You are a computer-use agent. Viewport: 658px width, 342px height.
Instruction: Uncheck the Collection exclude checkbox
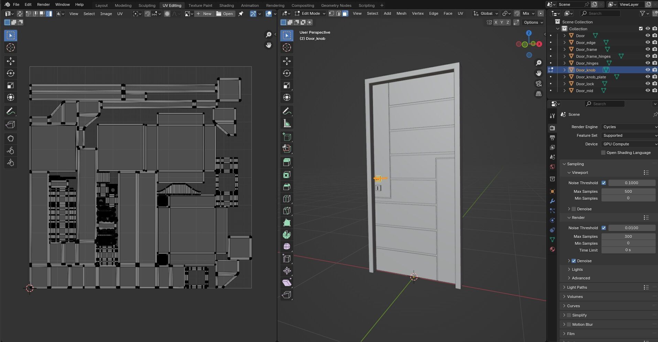click(x=640, y=29)
